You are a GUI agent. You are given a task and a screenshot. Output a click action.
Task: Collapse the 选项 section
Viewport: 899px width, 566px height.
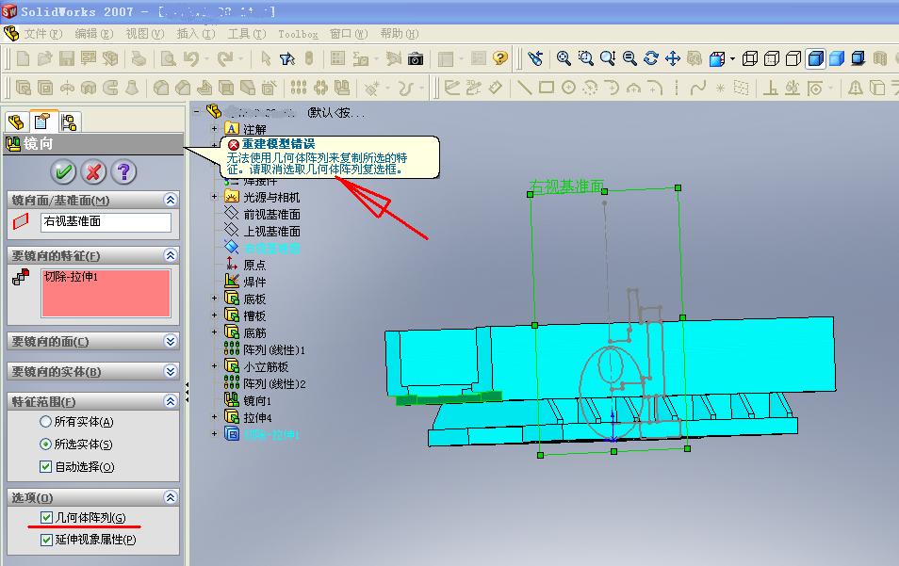click(x=171, y=497)
